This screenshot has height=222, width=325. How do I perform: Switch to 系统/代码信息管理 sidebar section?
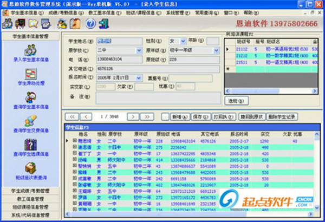31,215
